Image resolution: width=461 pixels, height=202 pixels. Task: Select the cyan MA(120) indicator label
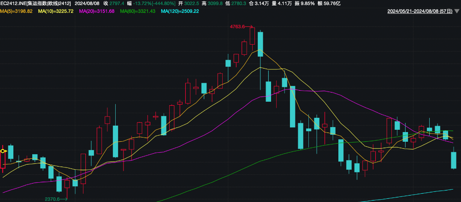point(180,11)
